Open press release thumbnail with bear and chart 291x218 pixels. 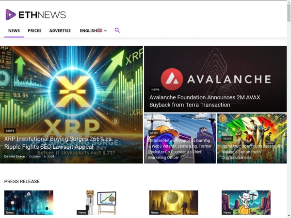point(101,202)
